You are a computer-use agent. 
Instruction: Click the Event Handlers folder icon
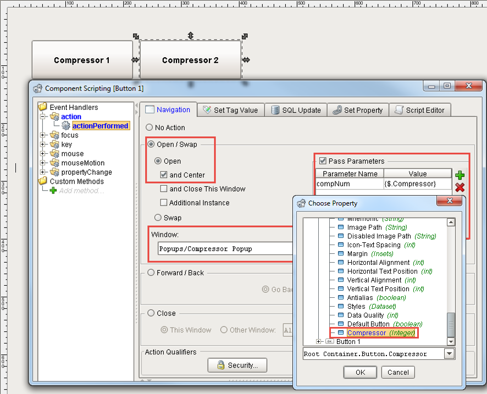[42, 107]
